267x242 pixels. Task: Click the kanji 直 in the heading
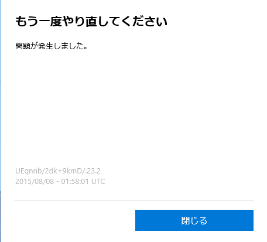92,21
